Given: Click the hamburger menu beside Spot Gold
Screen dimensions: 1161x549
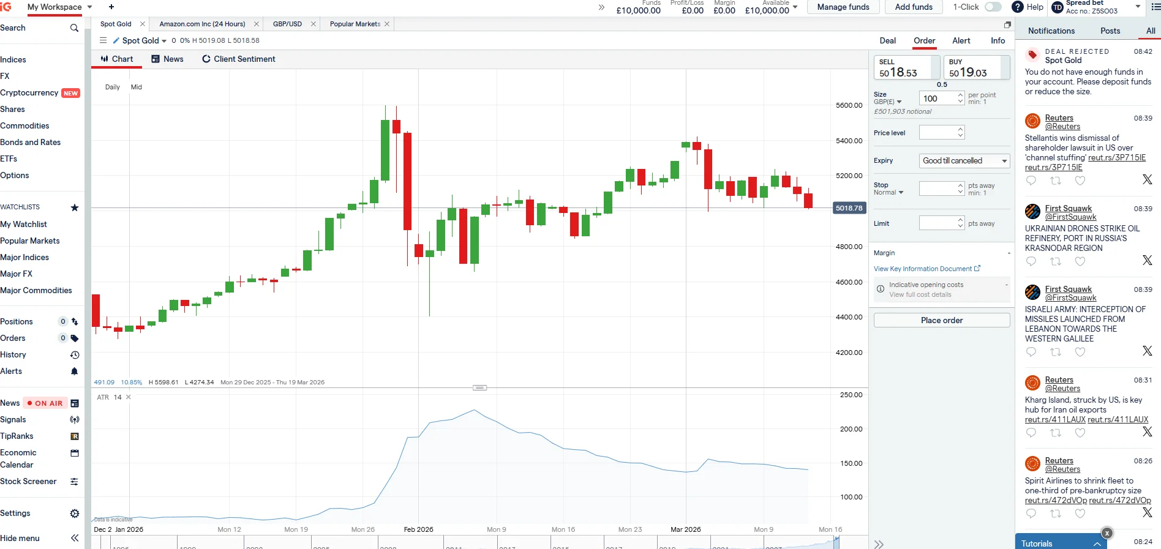Looking at the screenshot, I should pos(103,40).
